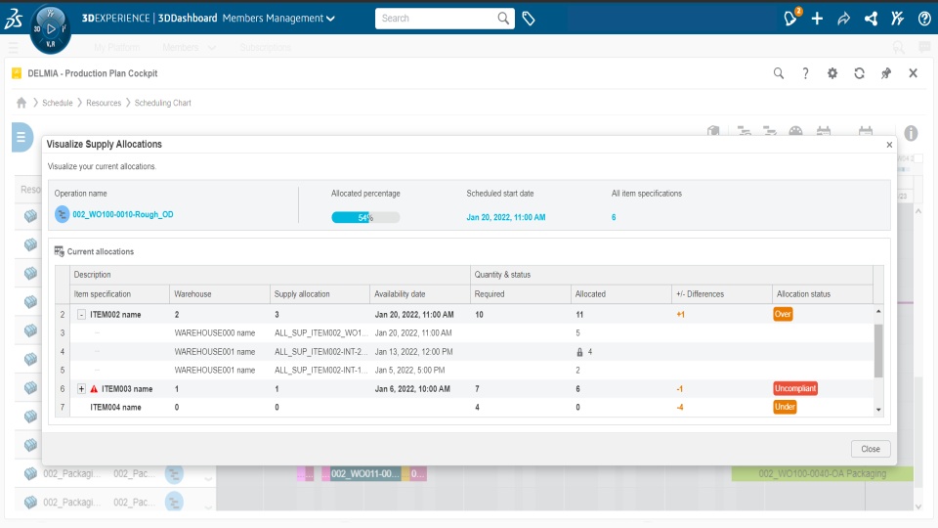The image size is (938, 528).
Task: Click the Close button in the dialog
Action: point(871,449)
